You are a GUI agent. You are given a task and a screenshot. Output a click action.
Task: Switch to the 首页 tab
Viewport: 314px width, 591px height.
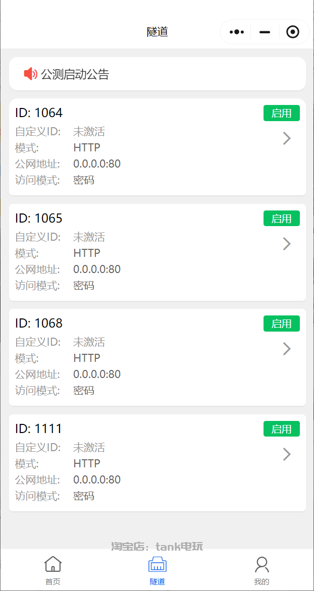53,570
